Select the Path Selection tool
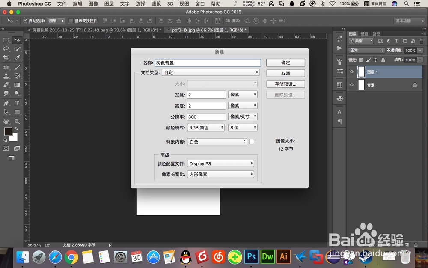This screenshot has width=428, height=268. (x=6, y=112)
